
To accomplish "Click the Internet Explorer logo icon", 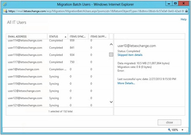I will tap(5, 4).
